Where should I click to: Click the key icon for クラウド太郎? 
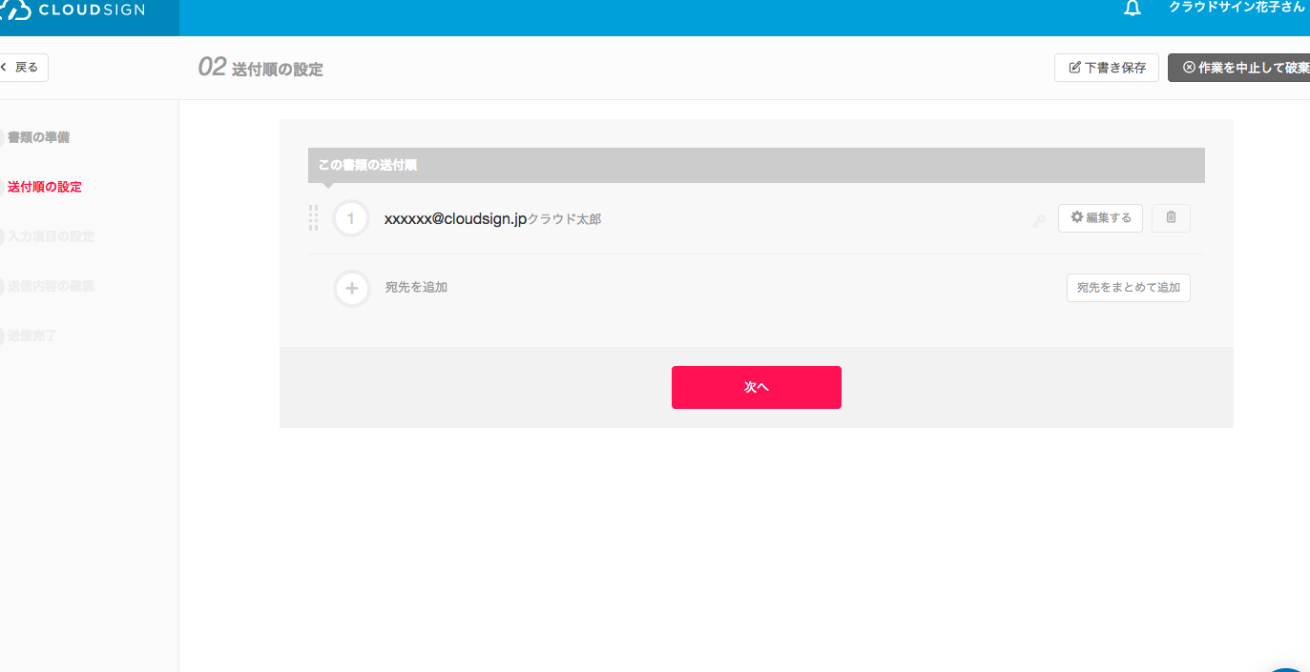(1038, 221)
